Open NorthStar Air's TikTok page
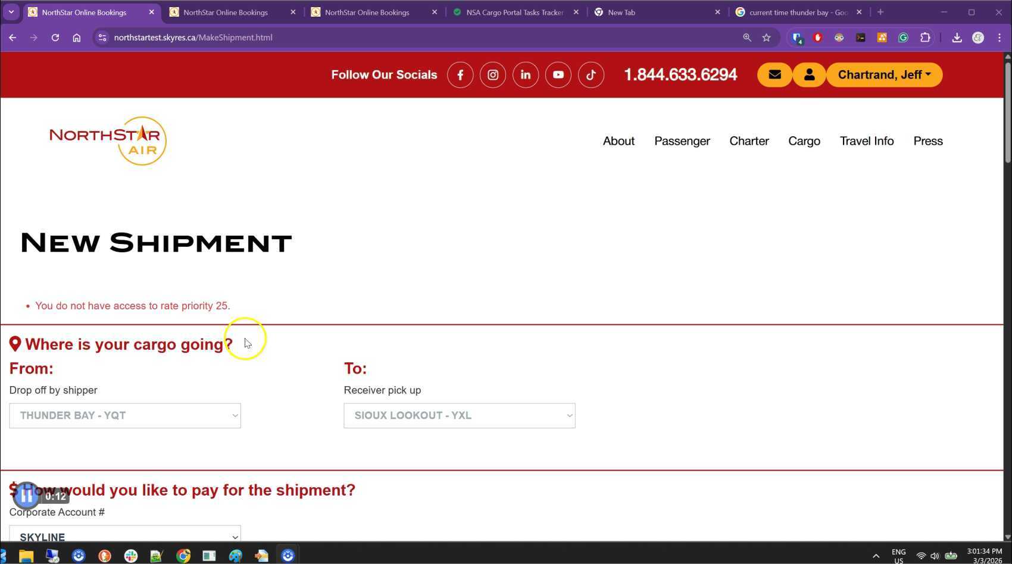Screen dimensions: 1012x564 [591, 75]
